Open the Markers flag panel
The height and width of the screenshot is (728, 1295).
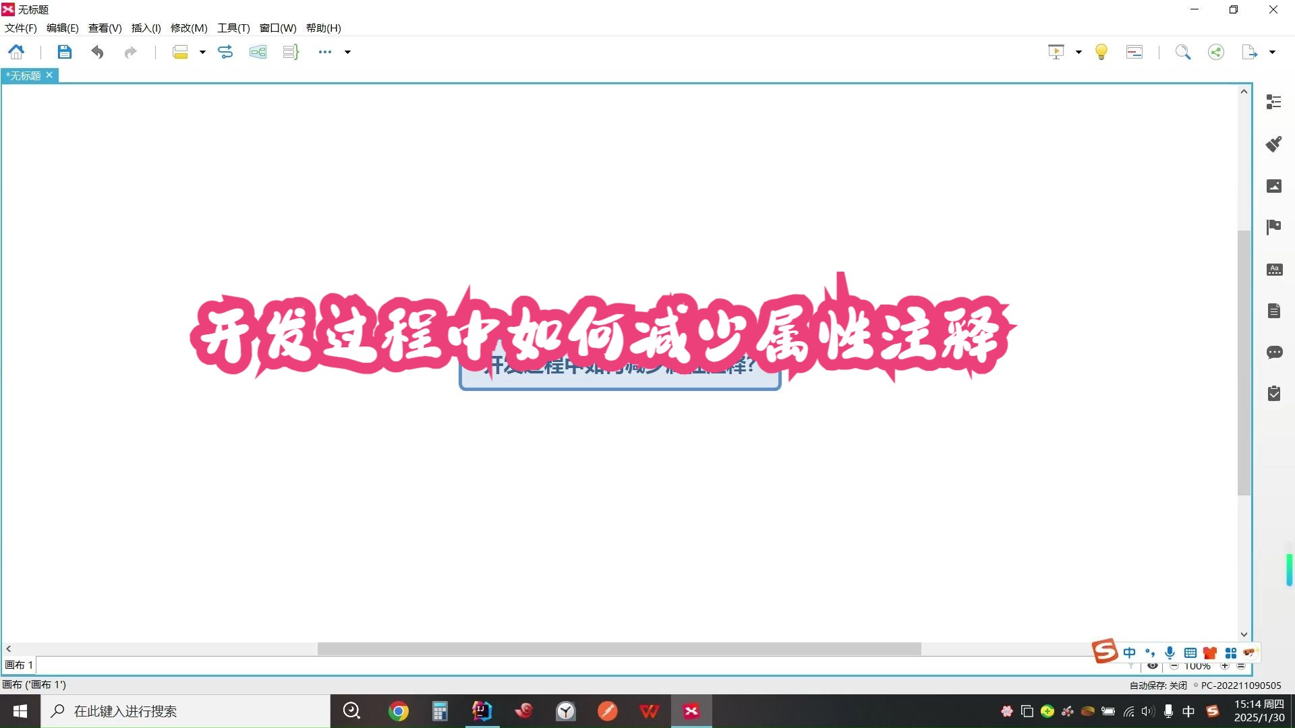[x=1273, y=227]
